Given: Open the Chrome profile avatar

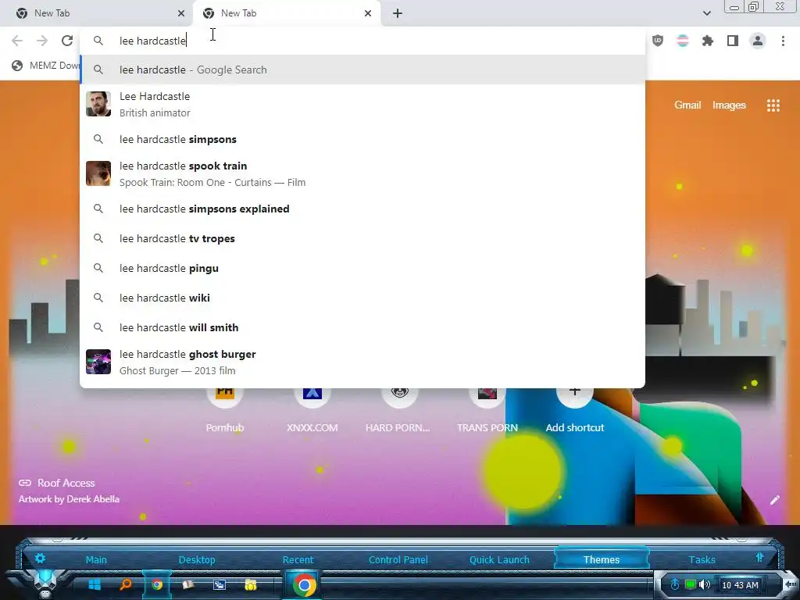Looking at the screenshot, I should (758, 41).
